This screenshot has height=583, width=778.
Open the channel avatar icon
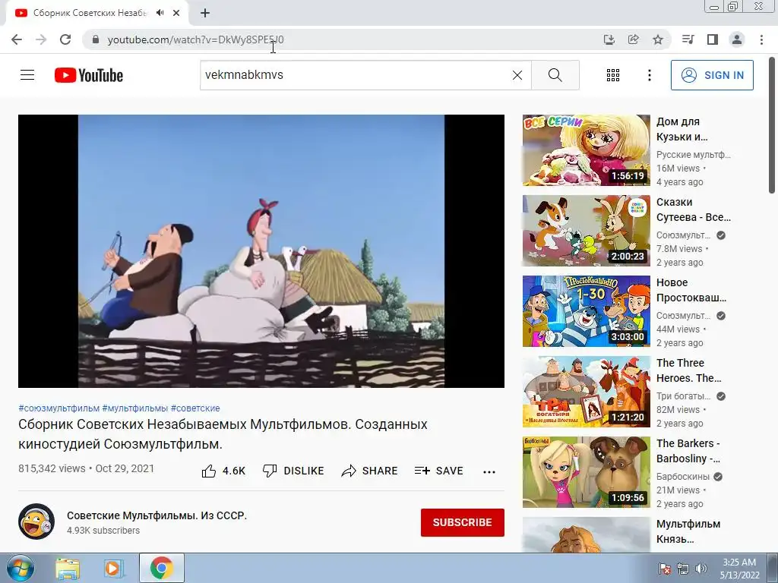36,522
